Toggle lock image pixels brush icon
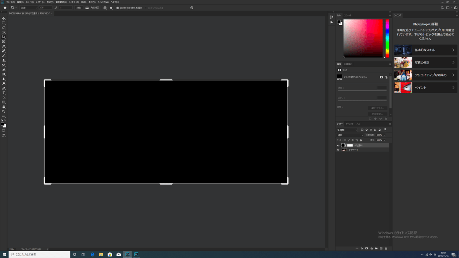 (x=349, y=140)
